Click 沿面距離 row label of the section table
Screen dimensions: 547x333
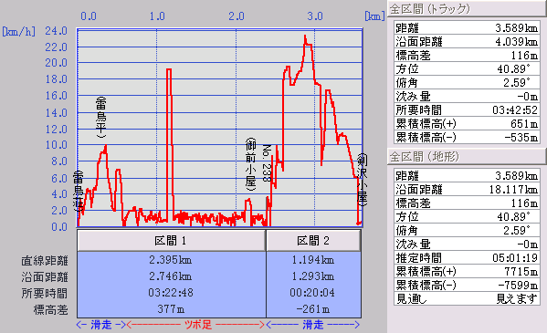click(45, 276)
